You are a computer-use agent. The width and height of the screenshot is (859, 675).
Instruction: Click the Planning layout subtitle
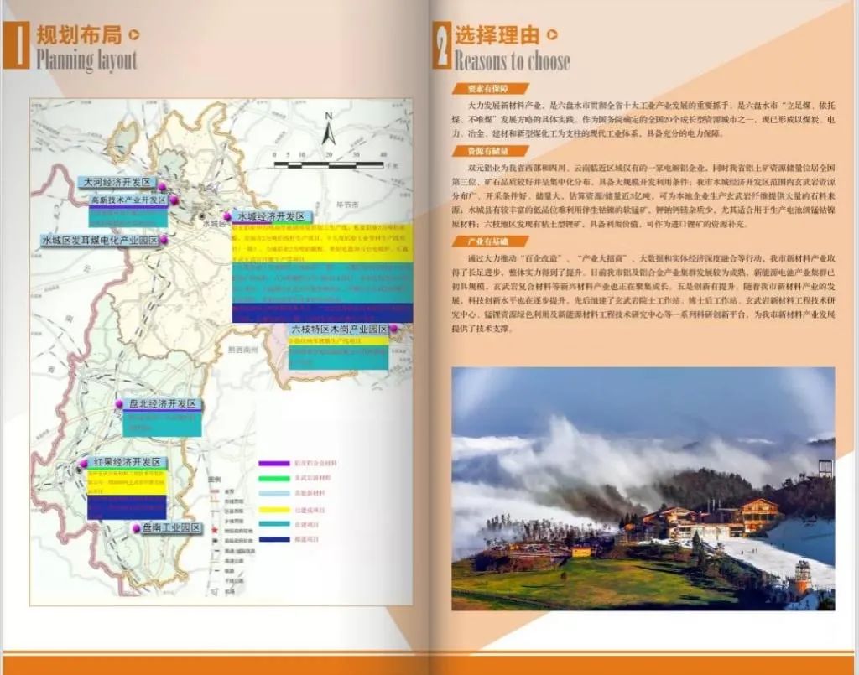tap(86, 60)
